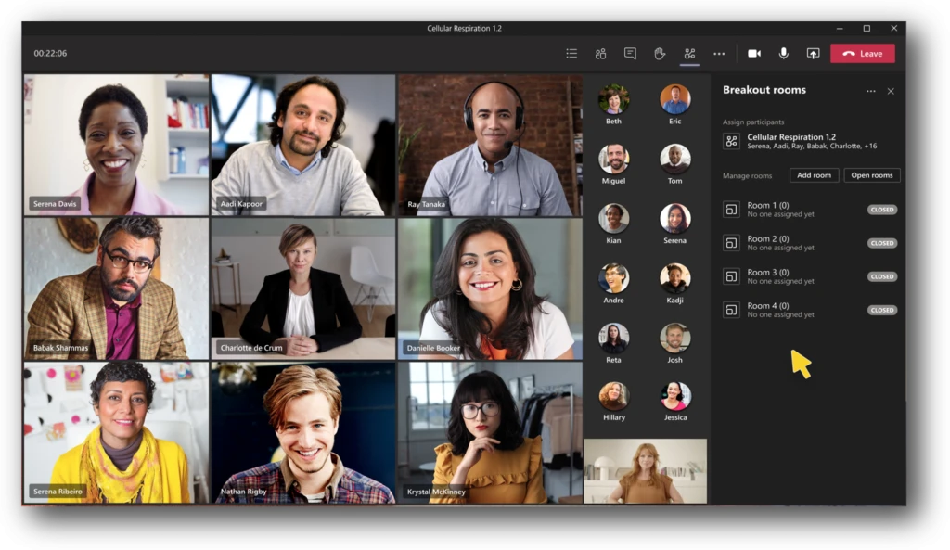Show the participants roster
This screenshot has height=550, width=950.
[601, 53]
